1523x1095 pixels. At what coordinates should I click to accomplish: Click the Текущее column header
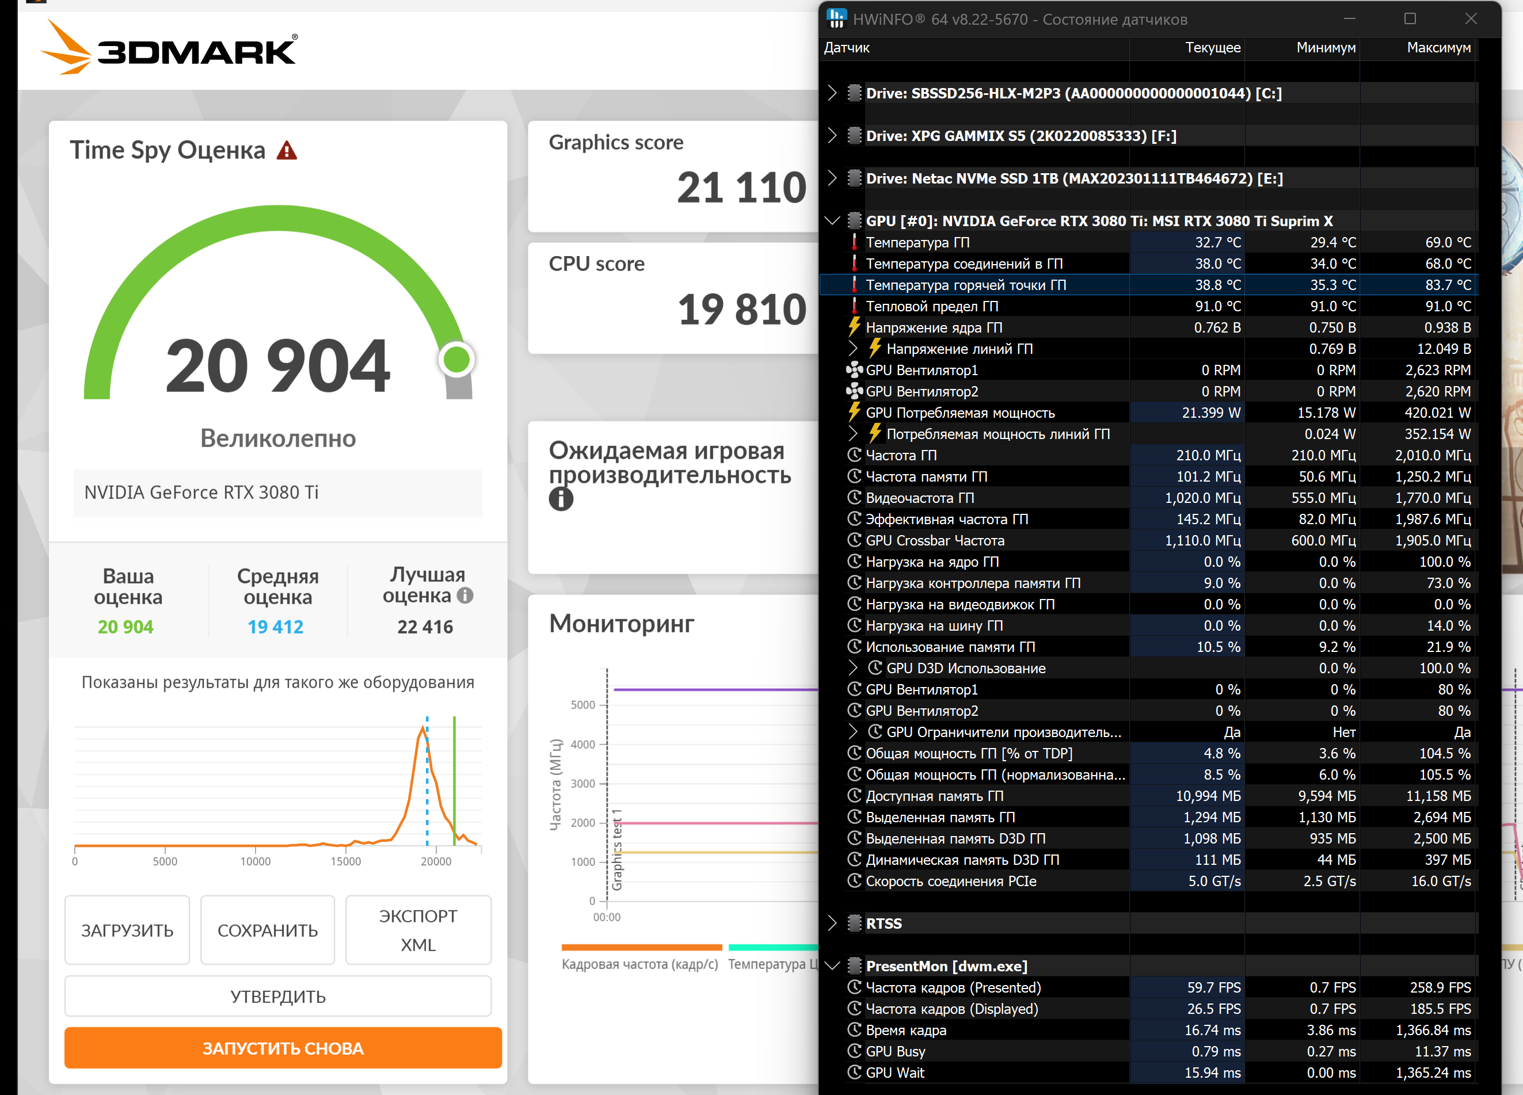coord(1212,48)
